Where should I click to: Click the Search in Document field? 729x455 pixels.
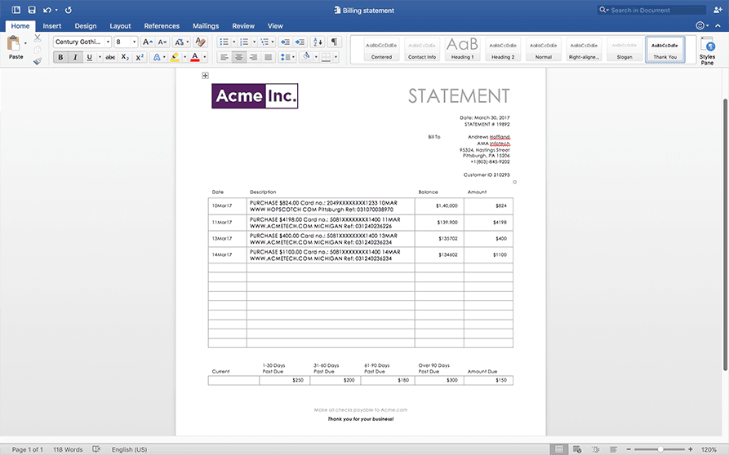651,10
